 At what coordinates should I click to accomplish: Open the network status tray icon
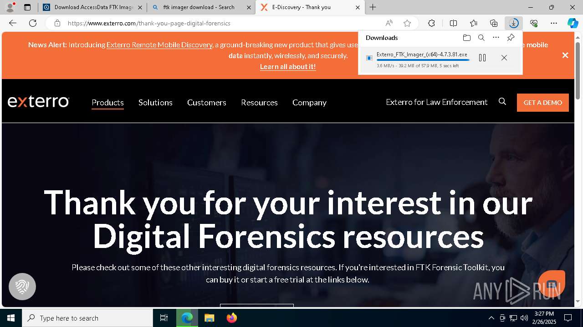pyautogui.click(x=513, y=318)
